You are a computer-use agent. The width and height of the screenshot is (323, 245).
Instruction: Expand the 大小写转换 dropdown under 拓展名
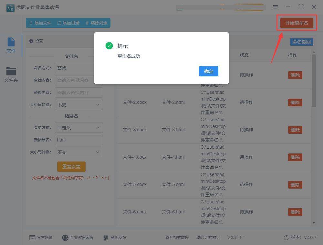click(78, 152)
